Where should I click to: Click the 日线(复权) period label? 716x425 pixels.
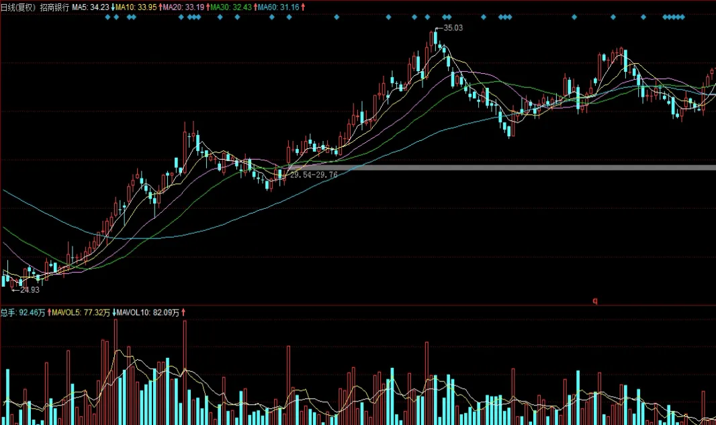(x=17, y=6)
